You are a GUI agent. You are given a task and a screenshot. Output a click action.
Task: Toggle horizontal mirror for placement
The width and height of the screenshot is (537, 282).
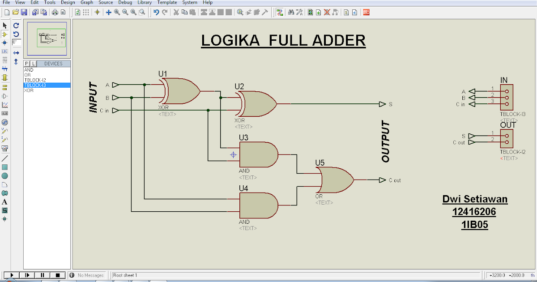(x=16, y=52)
